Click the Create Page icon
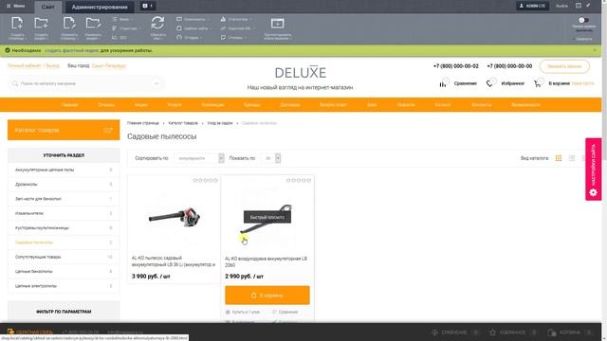This screenshot has height=341, width=607. click(x=17, y=23)
